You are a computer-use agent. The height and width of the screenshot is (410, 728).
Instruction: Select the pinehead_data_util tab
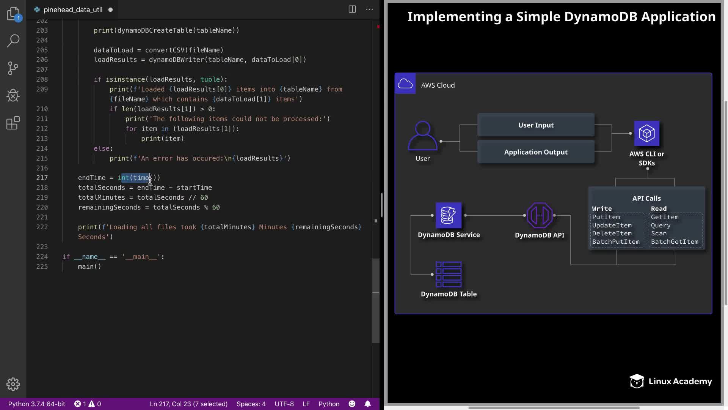coord(73,9)
